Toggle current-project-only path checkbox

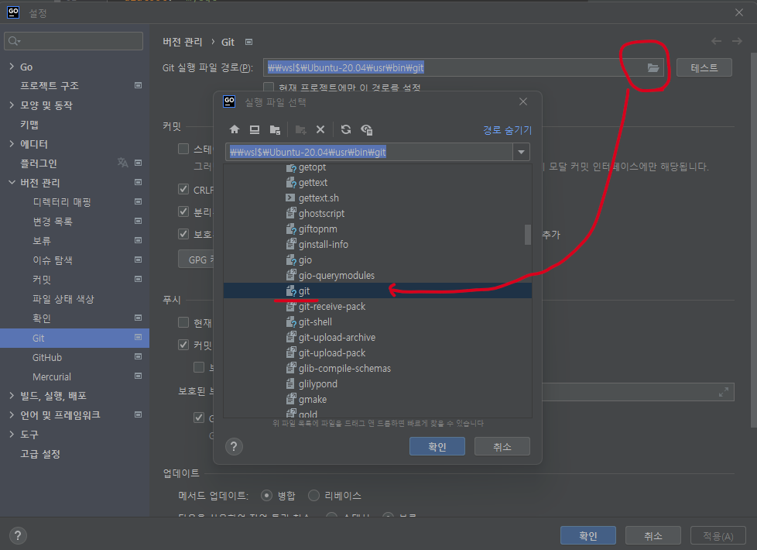(269, 88)
